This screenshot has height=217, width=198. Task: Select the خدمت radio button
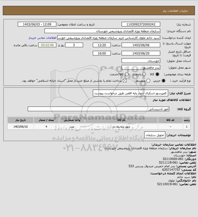[144, 74]
